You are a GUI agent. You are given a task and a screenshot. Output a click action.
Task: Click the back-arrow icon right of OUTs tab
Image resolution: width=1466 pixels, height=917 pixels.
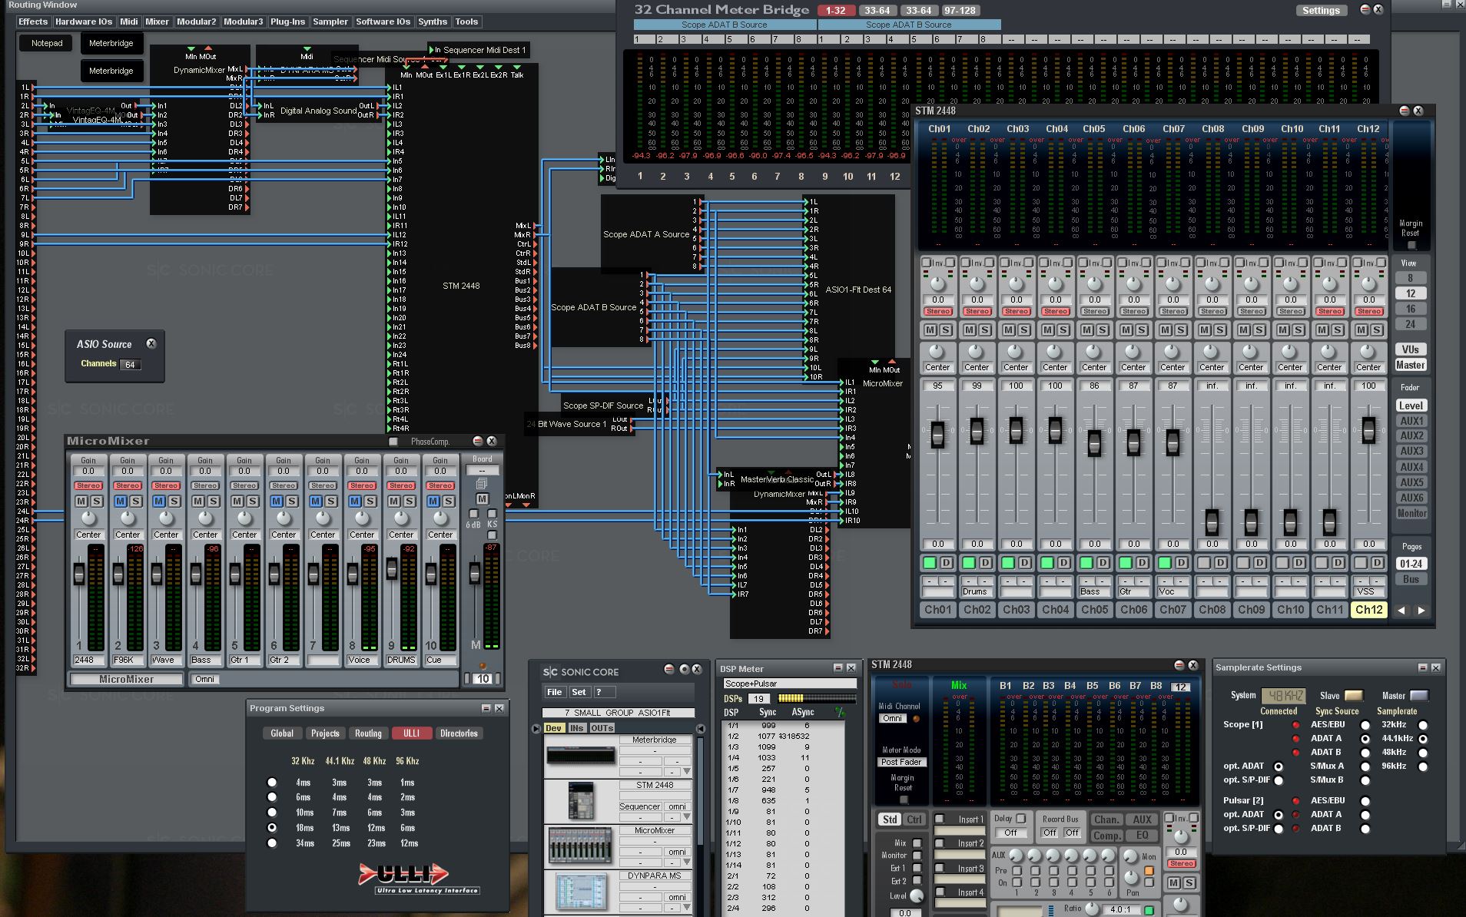point(700,728)
